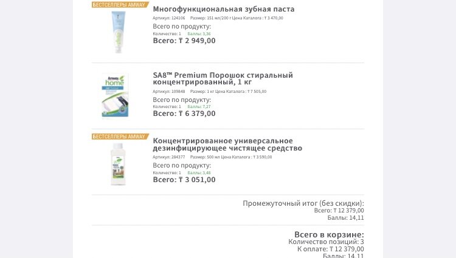Click 'Промежуточный итог (без скидки)' heading
The width and height of the screenshot is (456, 258).
coord(303,203)
